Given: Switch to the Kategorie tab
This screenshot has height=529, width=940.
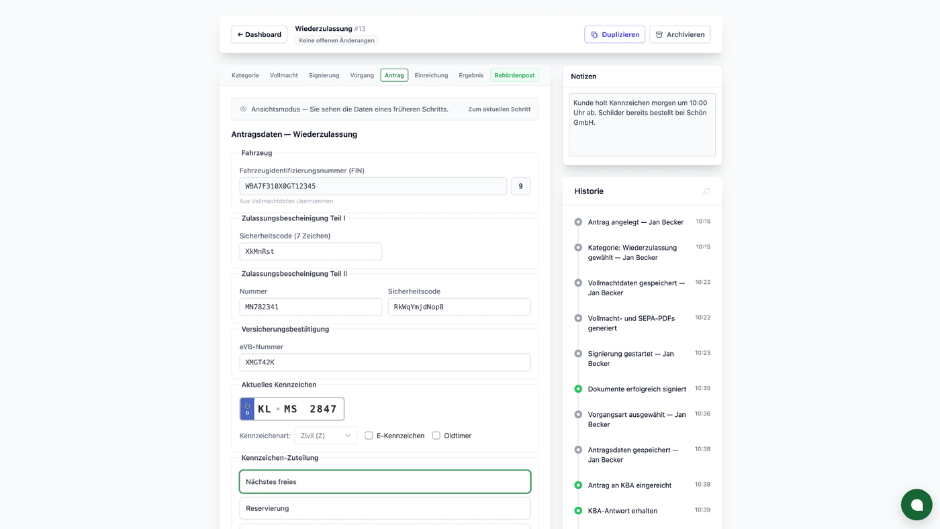Looking at the screenshot, I should coord(245,75).
